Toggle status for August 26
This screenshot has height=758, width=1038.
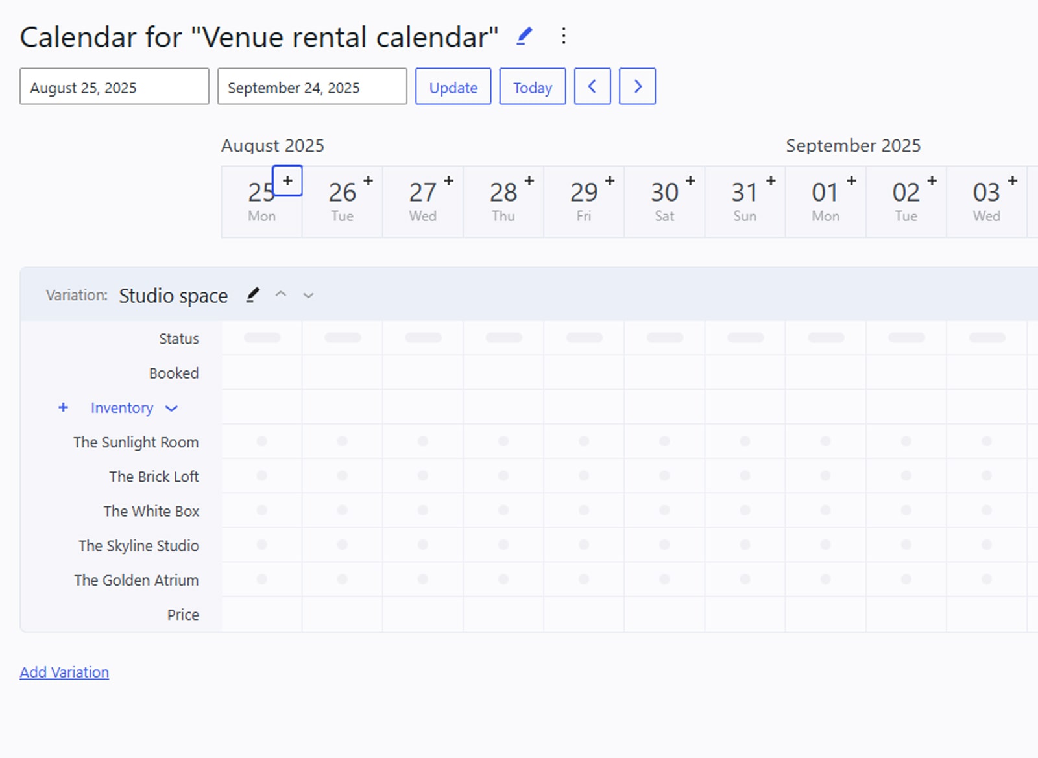(x=343, y=338)
